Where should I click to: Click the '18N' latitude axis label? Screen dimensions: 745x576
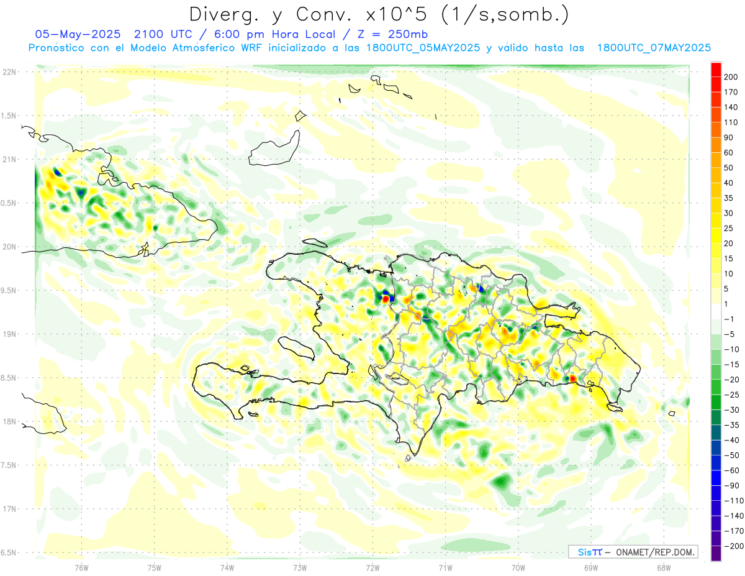coord(9,421)
